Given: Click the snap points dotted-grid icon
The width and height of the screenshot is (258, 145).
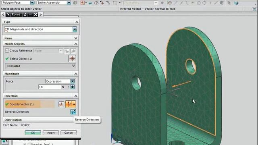Looking at the screenshot, I should tap(169, 3).
